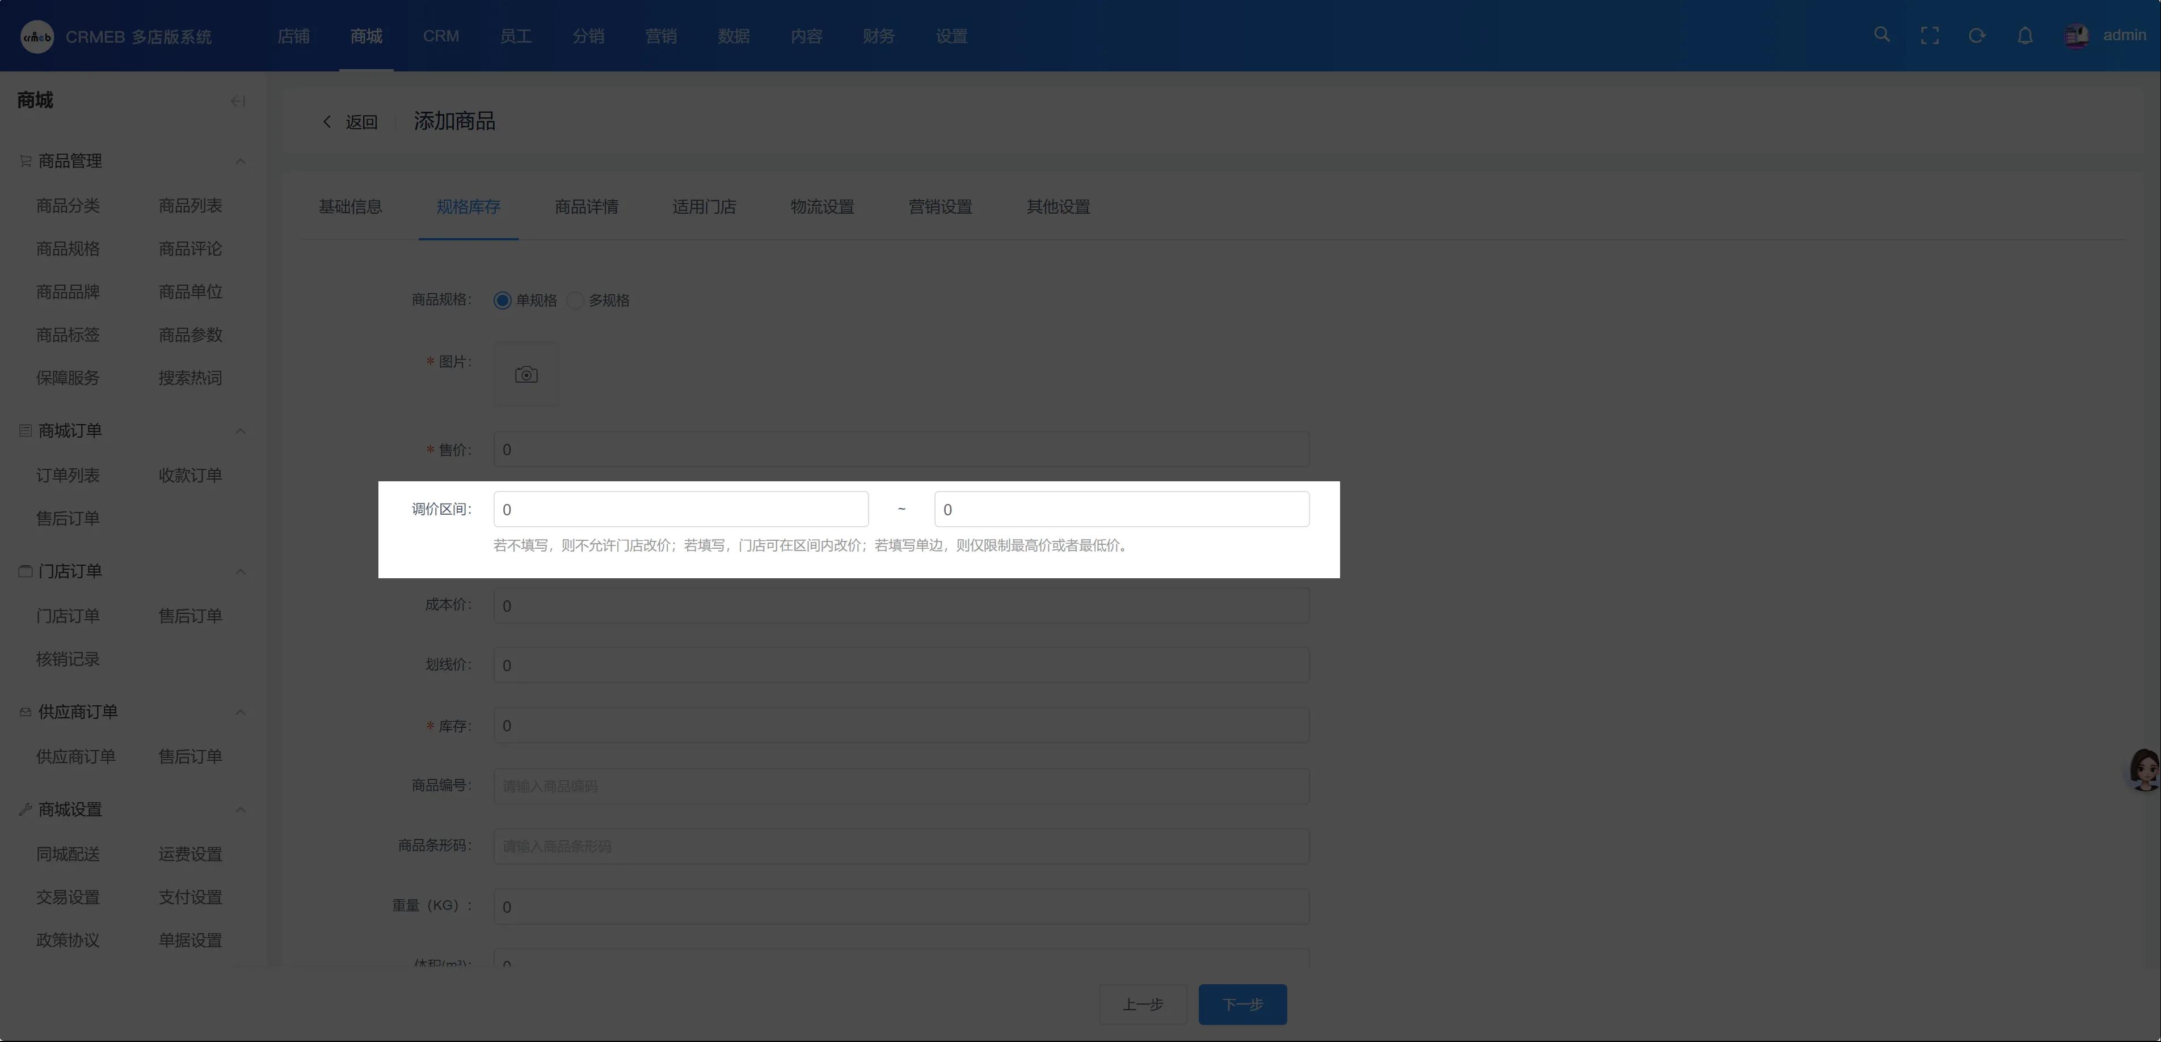This screenshot has width=2161, height=1042.
Task: Click the admin avatar image
Action: pyautogui.click(x=2077, y=36)
